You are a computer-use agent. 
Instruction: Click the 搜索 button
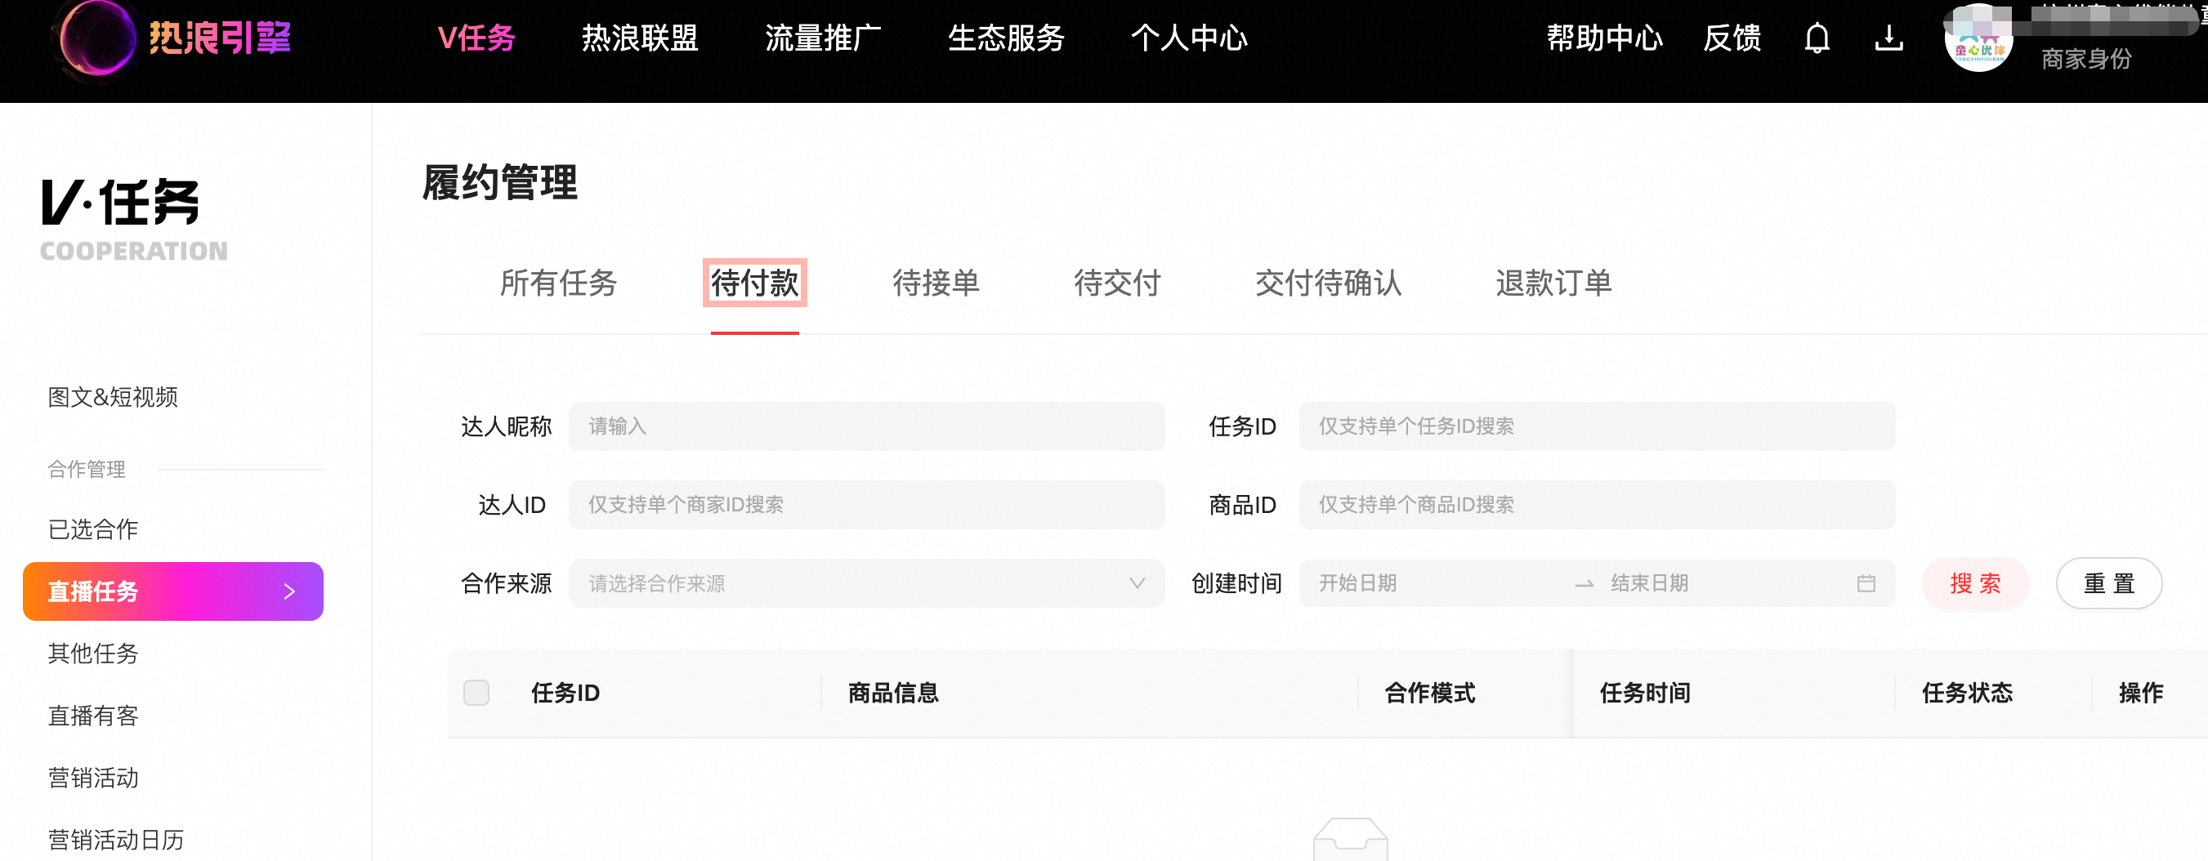point(1975,583)
